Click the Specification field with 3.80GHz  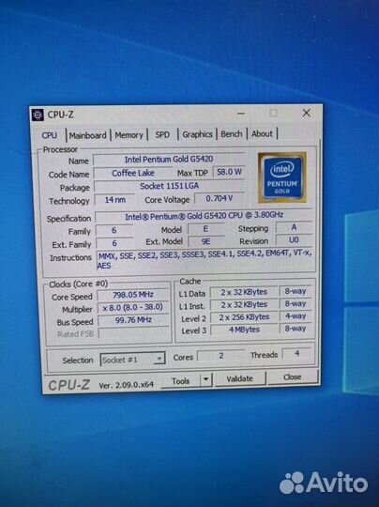point(204,216)
